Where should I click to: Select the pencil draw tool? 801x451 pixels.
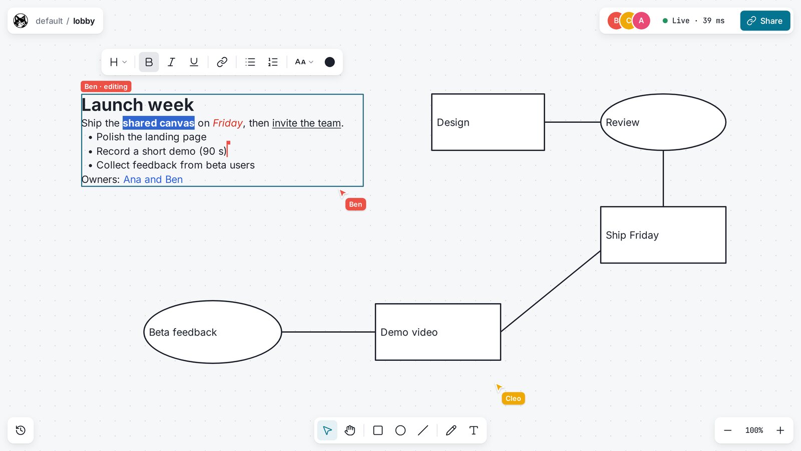[x=451, y=430]
